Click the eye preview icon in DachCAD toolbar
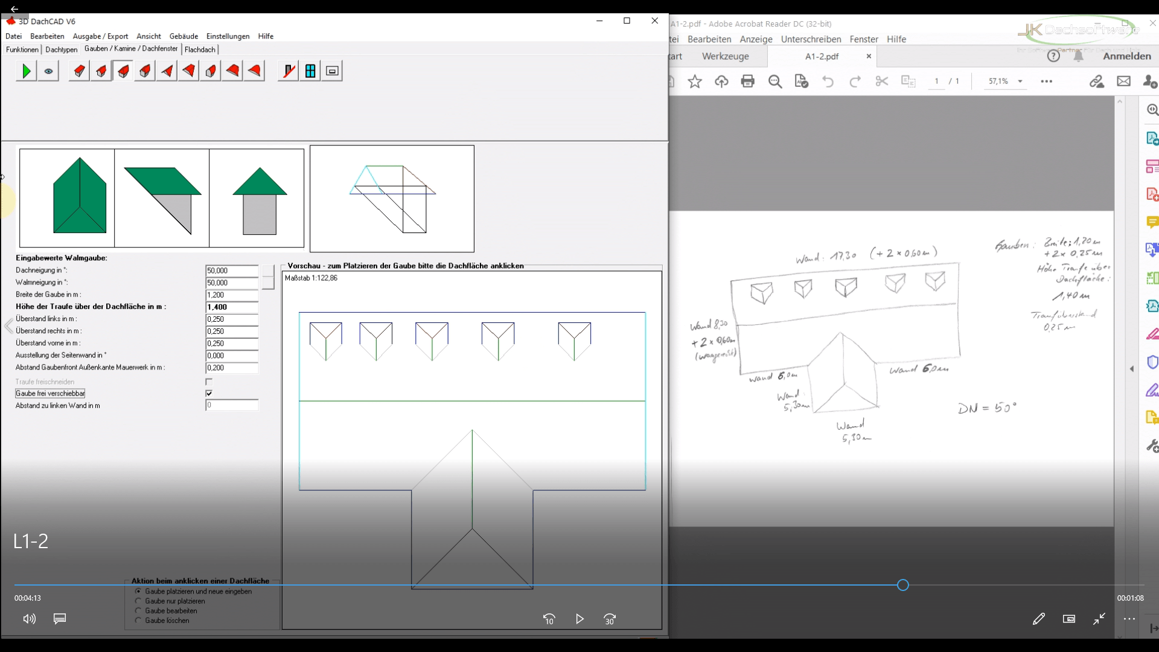Viewport: 1159px width, 652px height. coord(48,71)
